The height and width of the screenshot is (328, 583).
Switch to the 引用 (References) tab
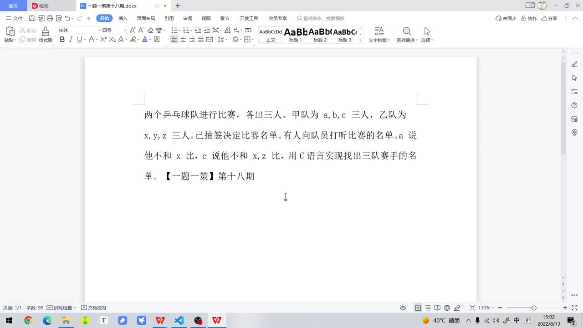(169, 18)
